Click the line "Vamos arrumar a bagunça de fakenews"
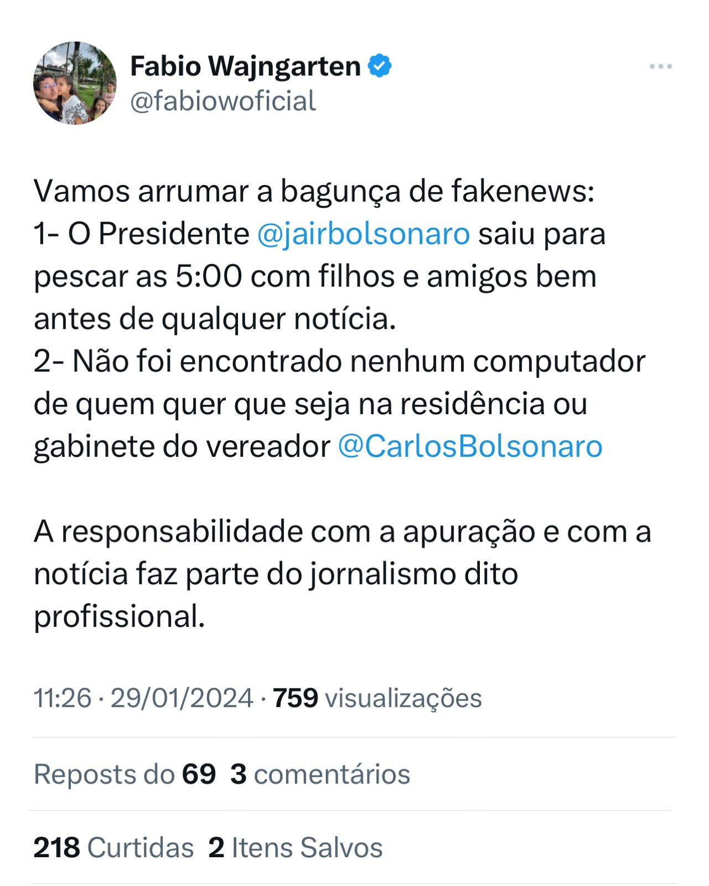The height and width of the screenshot is (886, 709). tap(313, 192)
